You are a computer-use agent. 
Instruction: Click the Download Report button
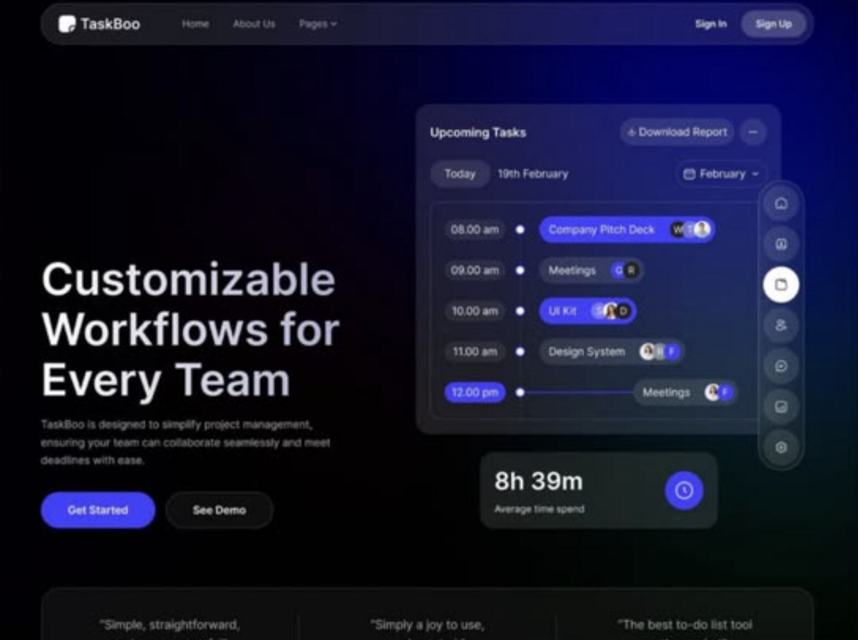pos(677,132)
